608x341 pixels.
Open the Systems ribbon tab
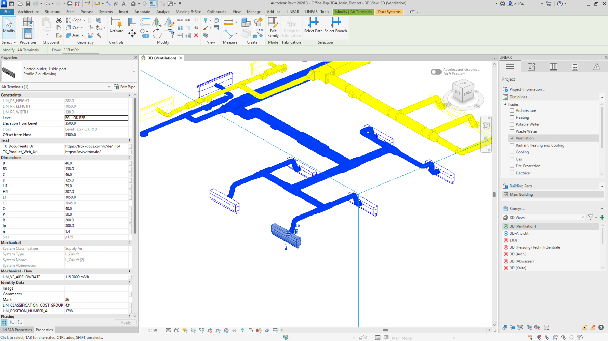106,12
